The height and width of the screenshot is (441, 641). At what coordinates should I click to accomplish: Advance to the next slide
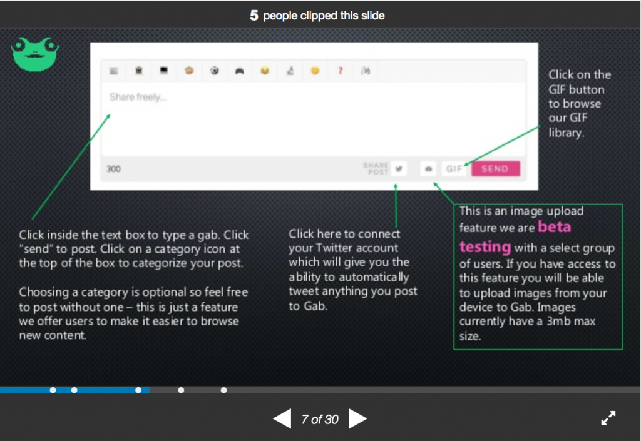tap(357, 418)
